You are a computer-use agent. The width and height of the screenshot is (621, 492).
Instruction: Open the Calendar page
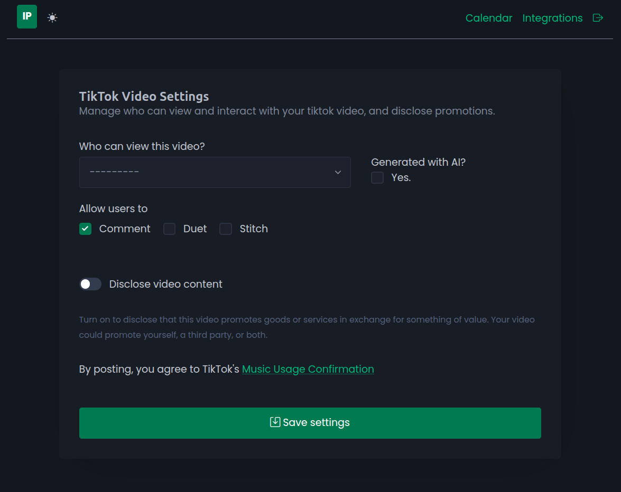coord(489,18)
